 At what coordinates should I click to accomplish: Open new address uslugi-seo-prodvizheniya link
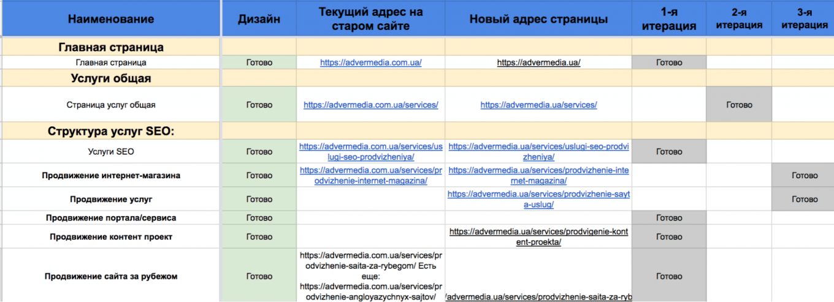coord(538,152)
